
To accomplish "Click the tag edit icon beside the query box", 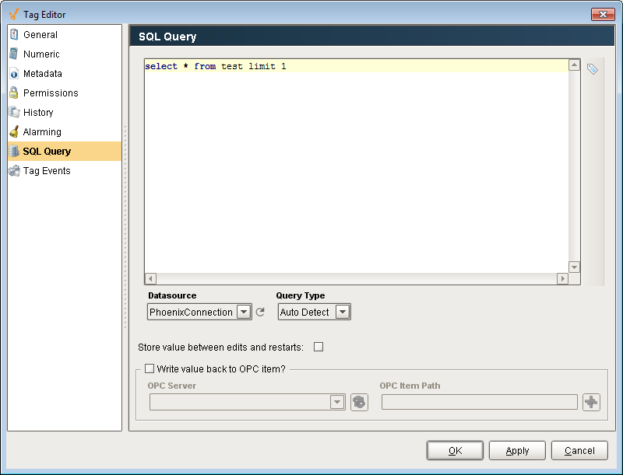I will pyautogui.click(x=592, y=68).
